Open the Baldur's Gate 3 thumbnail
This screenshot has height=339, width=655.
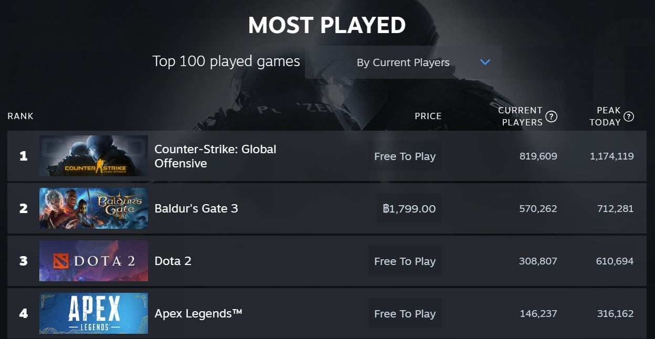93,208
